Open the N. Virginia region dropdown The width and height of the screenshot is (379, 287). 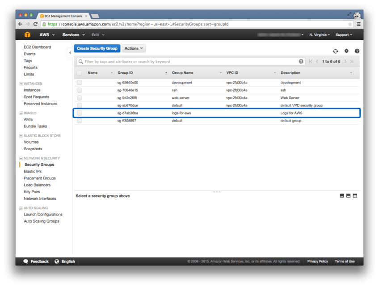pos(319,34)
